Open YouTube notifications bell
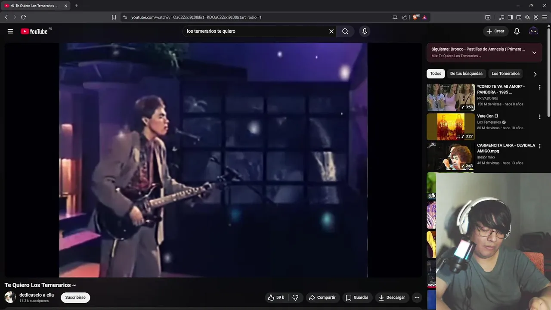Image resolution: width=551 pixels, height=310 pixels. pos(517,31)
